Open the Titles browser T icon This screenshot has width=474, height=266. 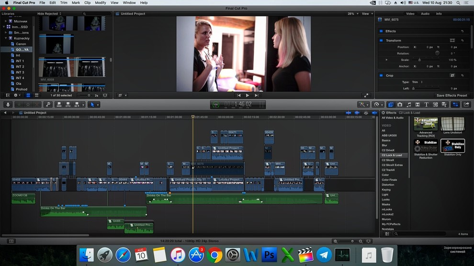pos(426,104)
